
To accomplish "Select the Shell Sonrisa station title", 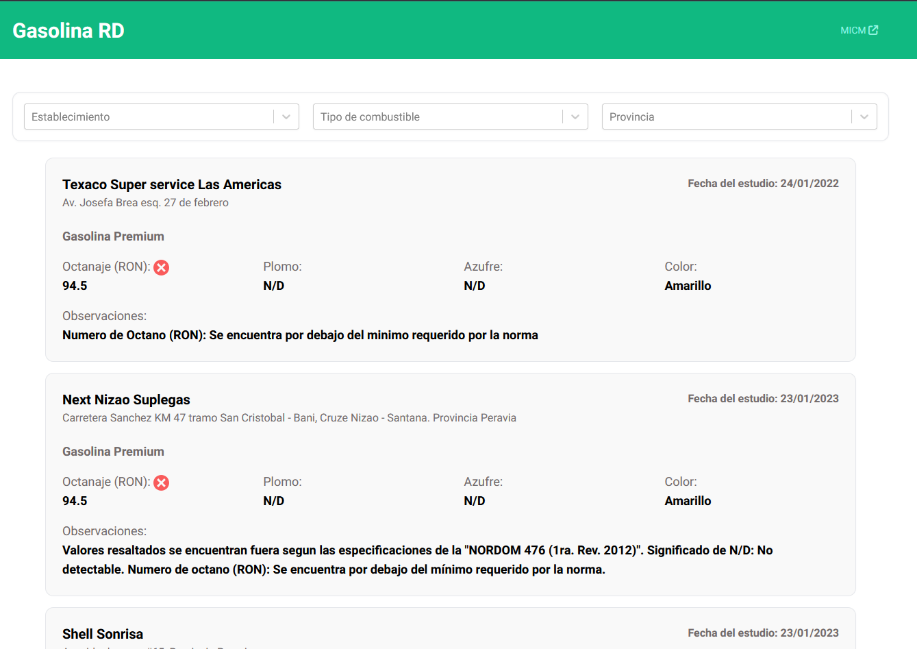I will point(103,634).
